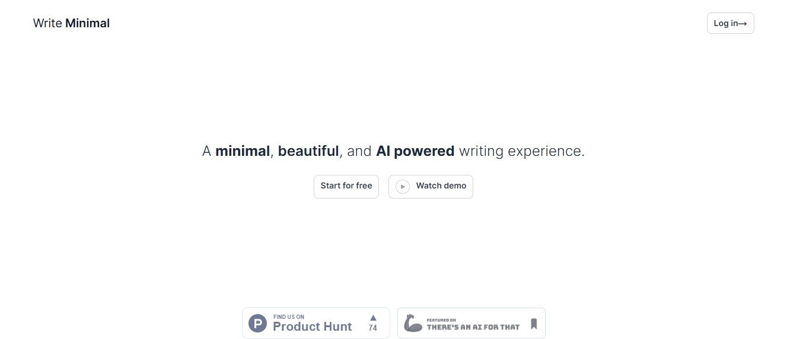
Task: Click the Watch demo button label
Action: point(441,186)
